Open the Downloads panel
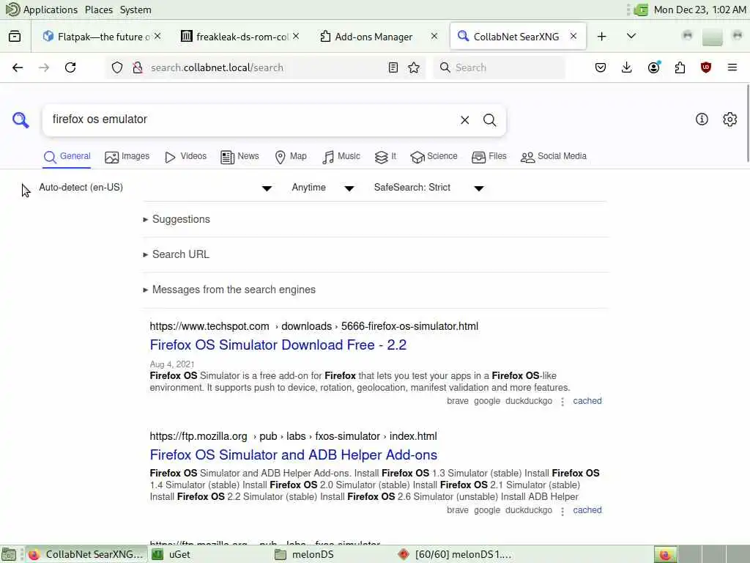Image resolution: width=750 pixels, height=563 pixels. click(x=627, y=67)
